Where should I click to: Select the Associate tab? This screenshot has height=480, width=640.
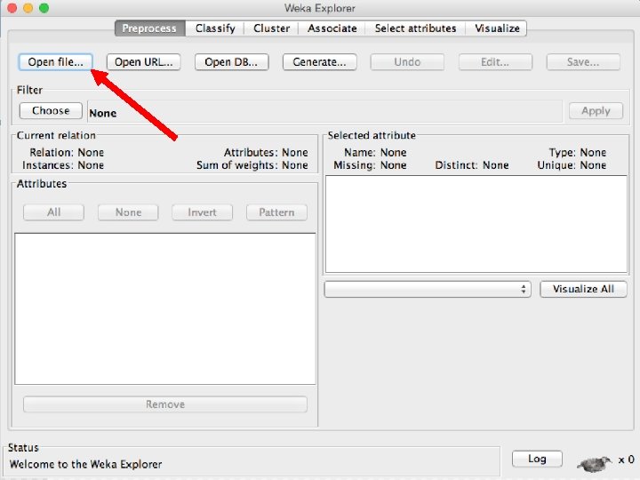[x=332, y=28]
